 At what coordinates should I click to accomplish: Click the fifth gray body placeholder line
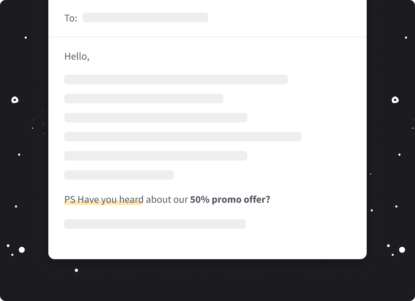click(155, 156)
